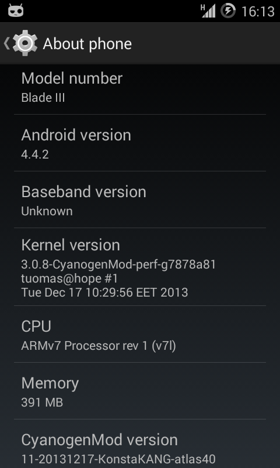280x468 pixels.
Task: Tap the mobile signal strength icon
Action: [x=208, y=11]
